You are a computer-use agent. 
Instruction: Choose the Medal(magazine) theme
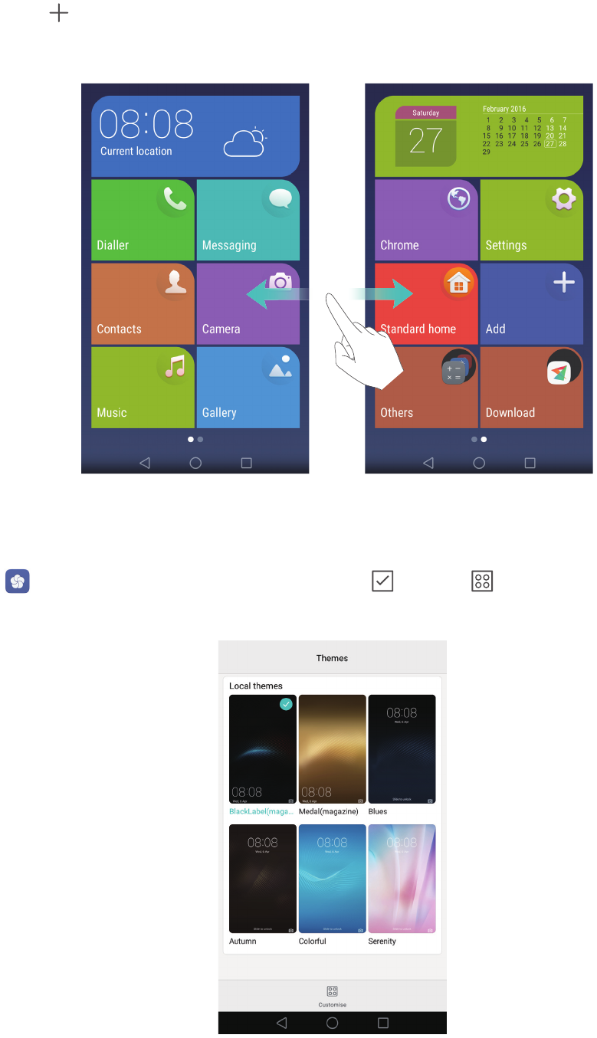(x=332, y=748)
